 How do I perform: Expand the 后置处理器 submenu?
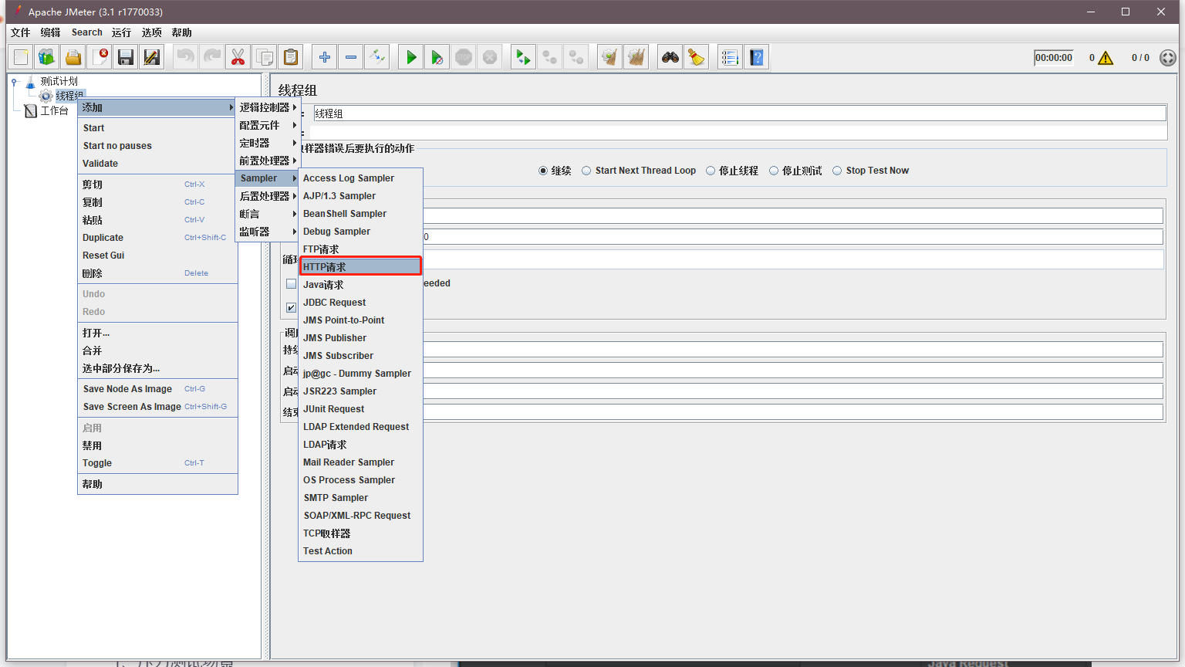tap(268, 196)
